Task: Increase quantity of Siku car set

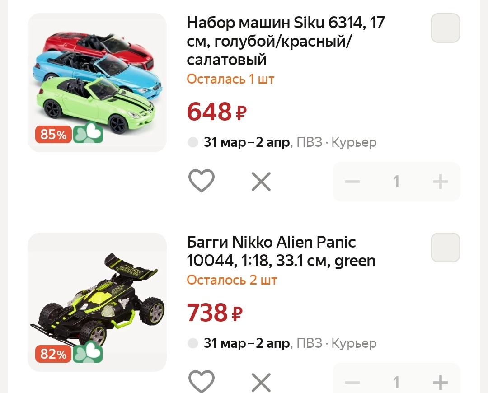Action: (440, 182)
